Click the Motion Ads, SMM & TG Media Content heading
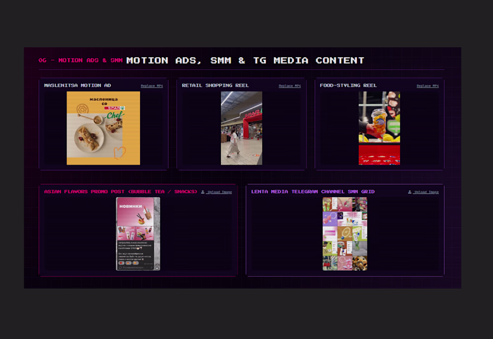 click(245, 60)
